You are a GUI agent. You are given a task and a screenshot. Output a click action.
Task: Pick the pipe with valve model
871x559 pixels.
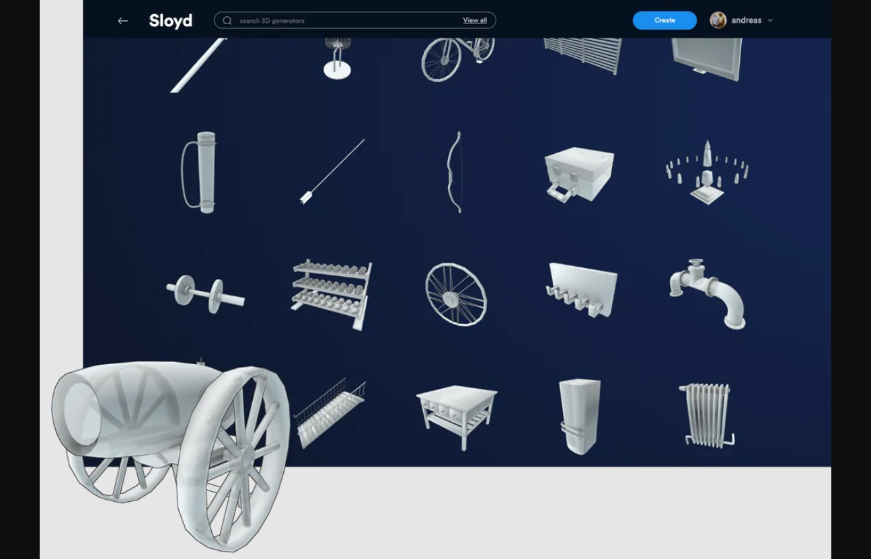[x=708, y=294]
